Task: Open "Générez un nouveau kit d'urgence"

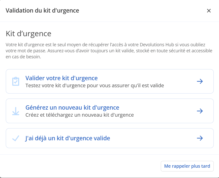Action: click(72, 107)
